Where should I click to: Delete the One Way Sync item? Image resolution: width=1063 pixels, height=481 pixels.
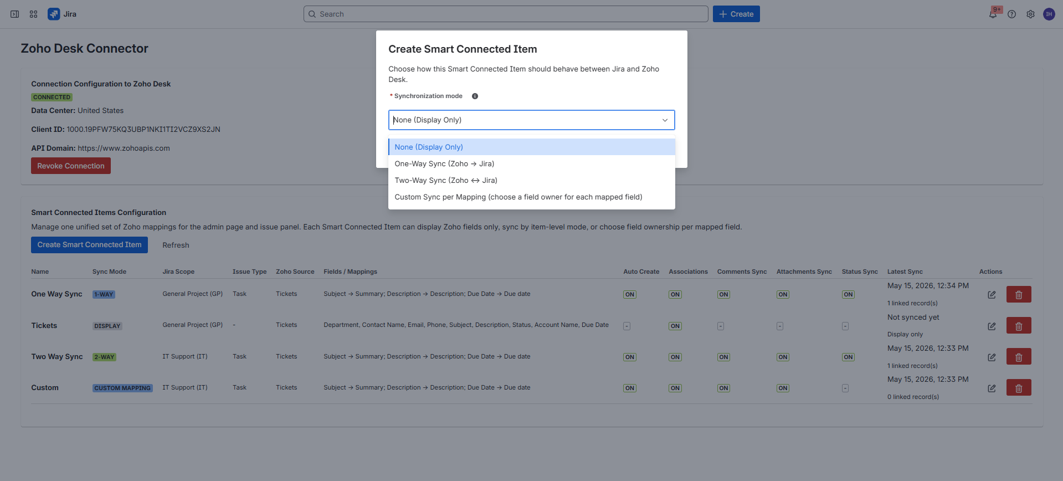click(x=1019, y=294)
